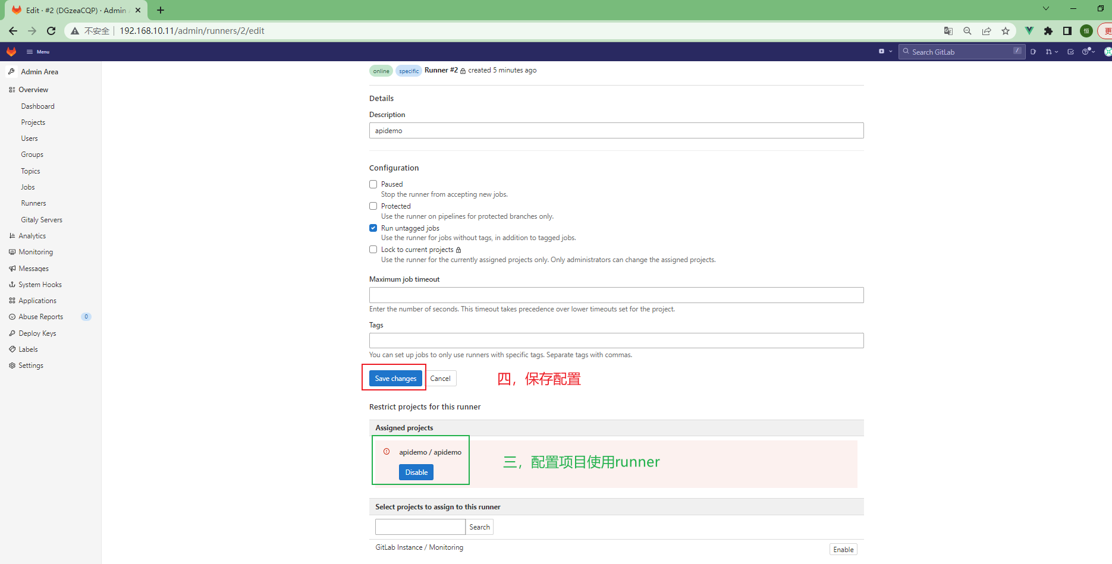The image size is (1112, 564).
Task: Open the Merge requests icon in navbar
Action: pyautogui.click(x=1048, y=52)
